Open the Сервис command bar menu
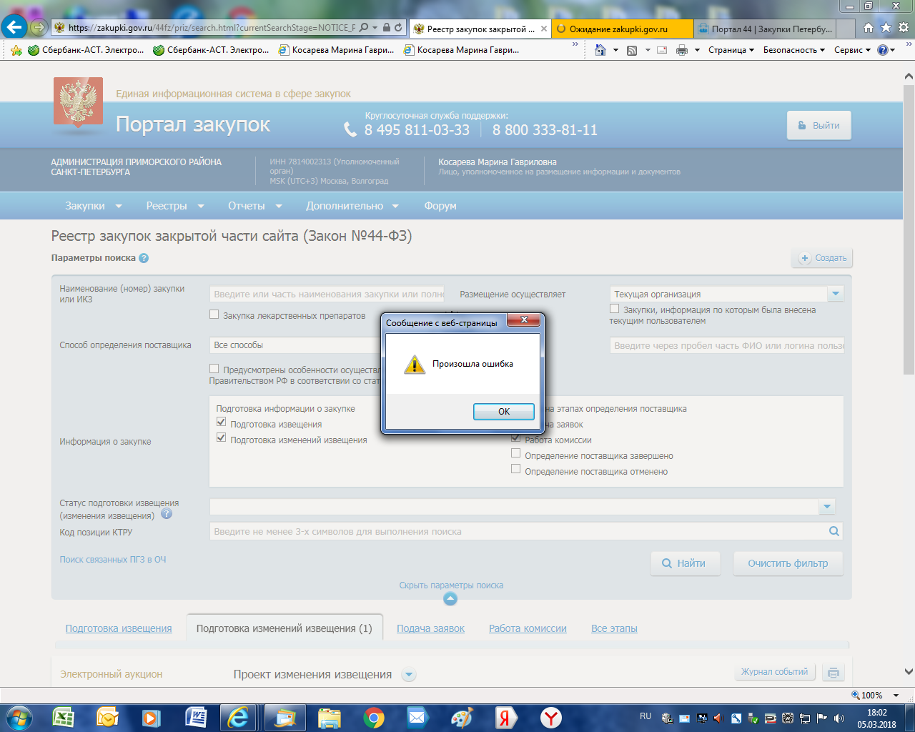The height and width of the screenshot is (732, 915). click(x=853, y=50)
